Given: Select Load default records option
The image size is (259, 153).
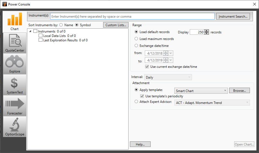Looking at the screenshot, I should pyautogui.click(x=136, y=32).
